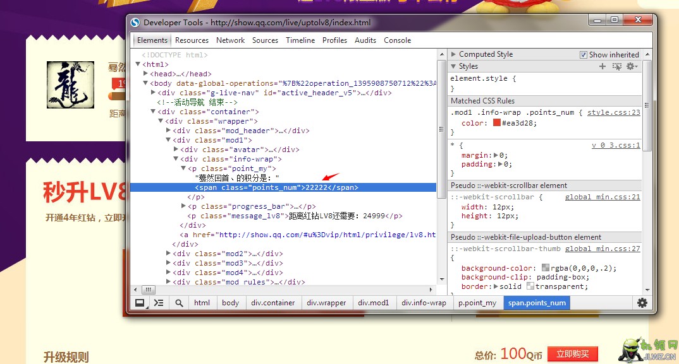
Task: Expand the mod2 div node
Action: (168, 254)
